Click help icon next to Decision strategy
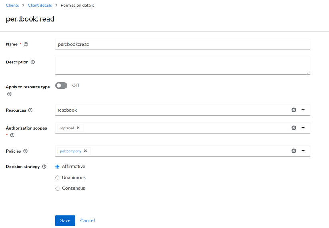Viewport: 329px width, 228px height. point(44,167)
